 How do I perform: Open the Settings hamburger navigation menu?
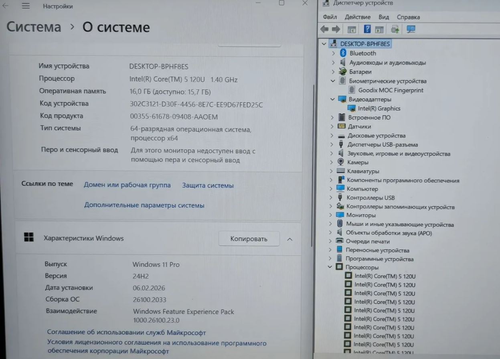click(x=26, y=6)
